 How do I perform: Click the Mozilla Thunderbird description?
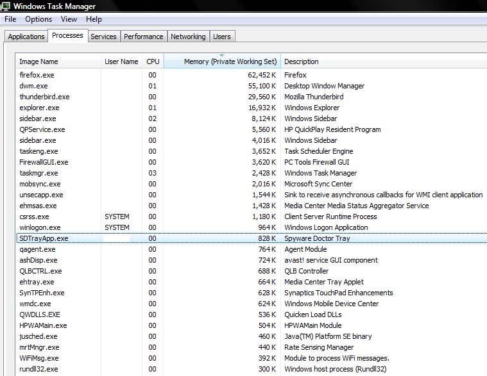pyautogui.click(x=314, y=97)
